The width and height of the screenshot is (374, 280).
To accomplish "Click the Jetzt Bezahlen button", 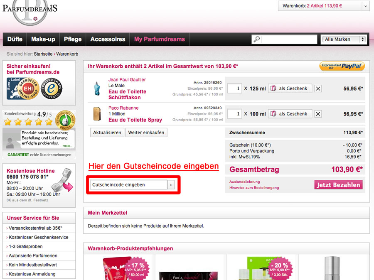I will coord(338,185).
